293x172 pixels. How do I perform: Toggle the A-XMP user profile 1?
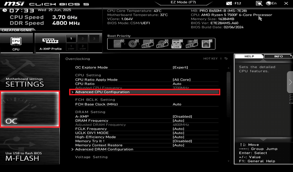click(x=71, y=47)
